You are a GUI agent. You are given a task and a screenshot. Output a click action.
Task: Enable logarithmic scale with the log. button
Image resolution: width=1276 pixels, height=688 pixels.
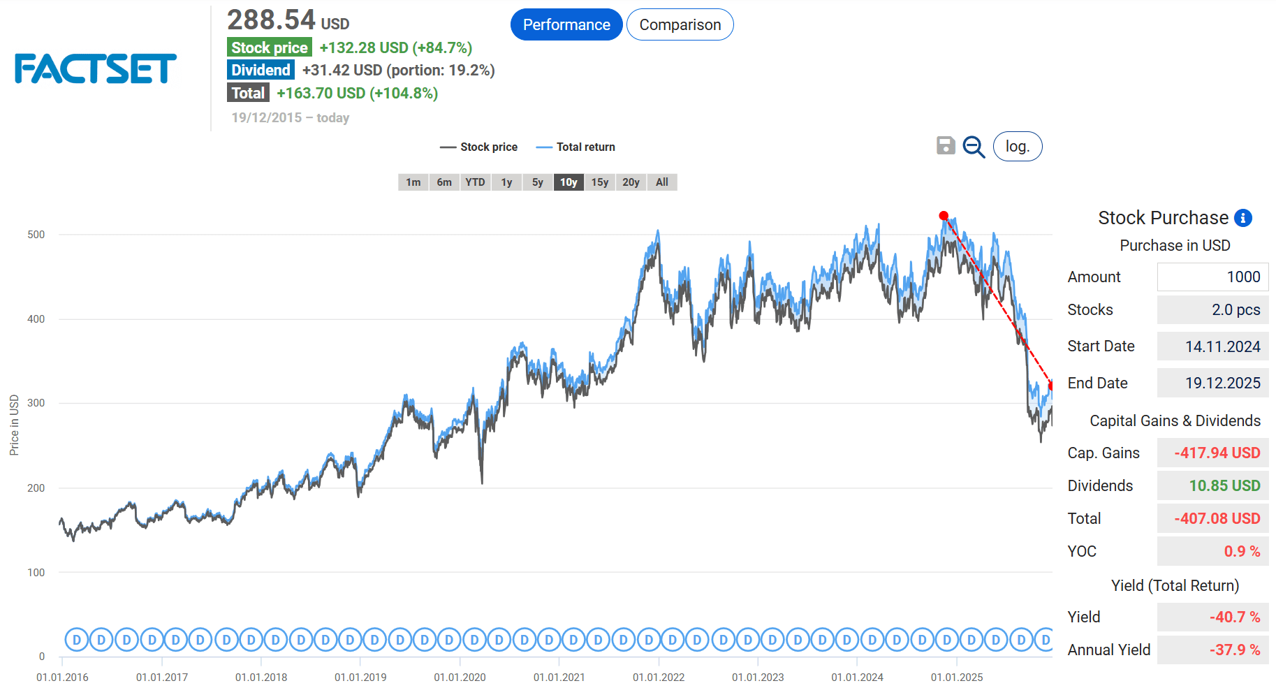click(x=1017, y=147)
